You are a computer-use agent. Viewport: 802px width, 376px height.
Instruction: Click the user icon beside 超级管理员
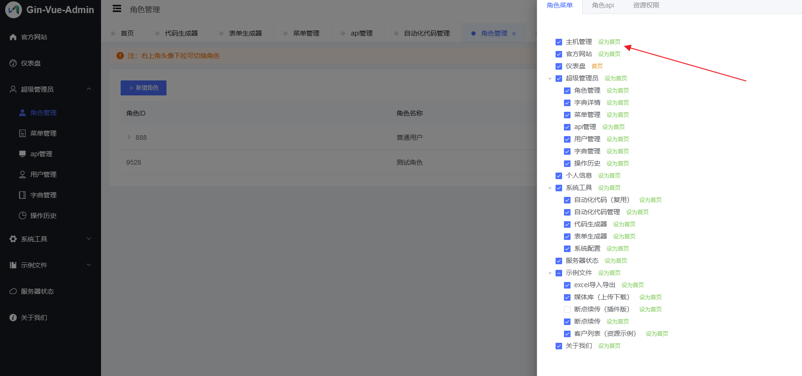tap(13, 89)
